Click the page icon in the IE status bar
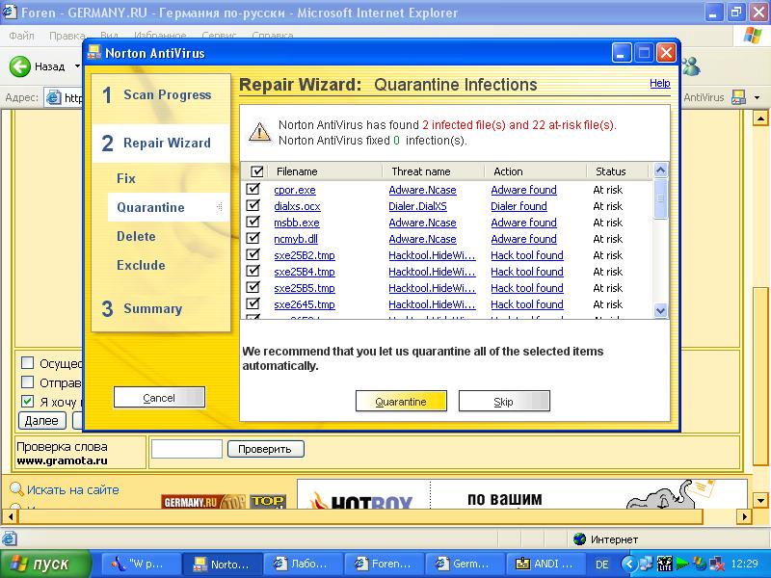The width and height of the screenshot is (771, 578). tap(10, 539)
